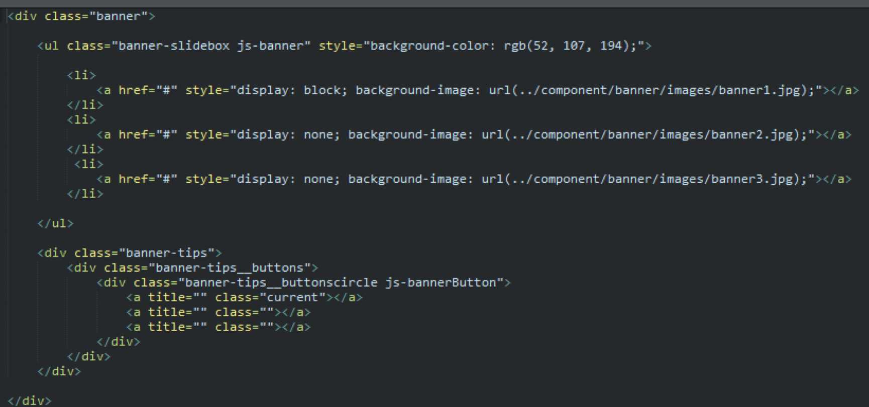Select the ul class="banner-slidebox js-banner" line

[345, 46]
